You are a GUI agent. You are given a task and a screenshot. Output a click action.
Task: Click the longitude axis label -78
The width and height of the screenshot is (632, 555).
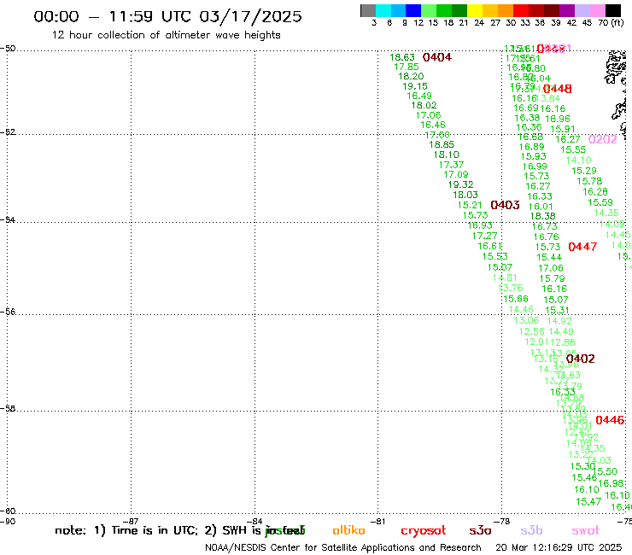click(502, 521)
